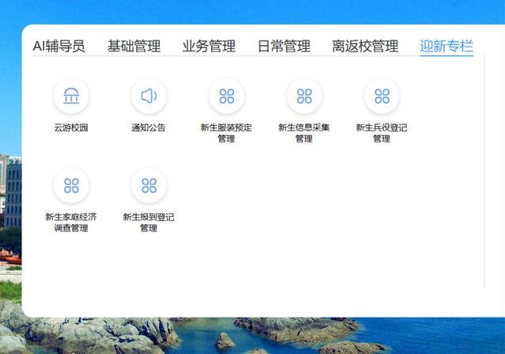
Task: Click the 新生信息采集管理 text label
Action: click(x=304, y=133)
